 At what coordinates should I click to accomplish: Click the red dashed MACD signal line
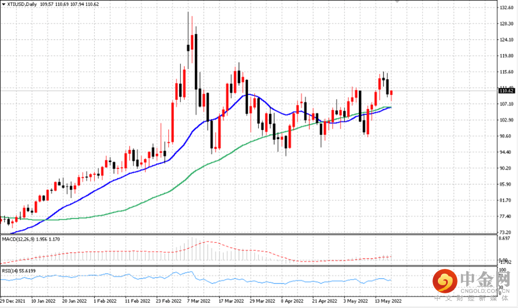pyautogui.click(x=207, y=242)
